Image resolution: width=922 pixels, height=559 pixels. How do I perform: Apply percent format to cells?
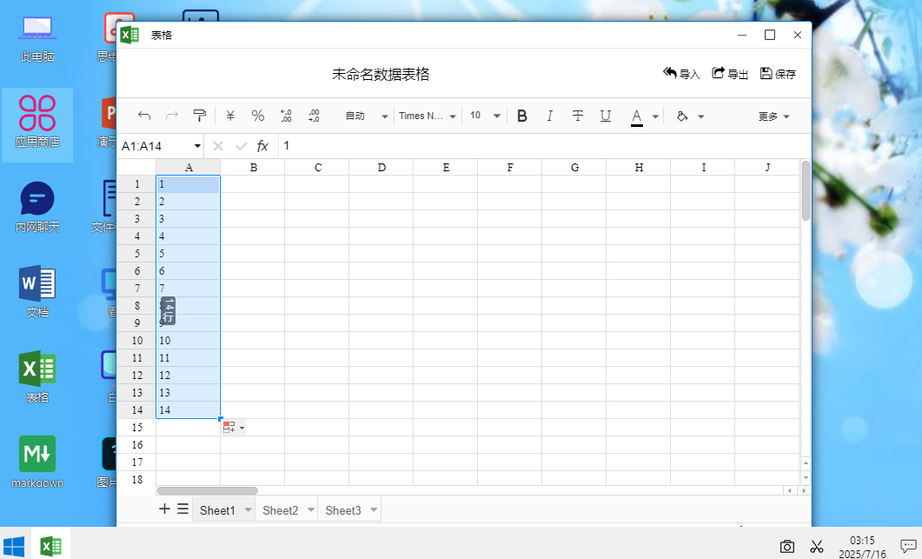(257, 116)
